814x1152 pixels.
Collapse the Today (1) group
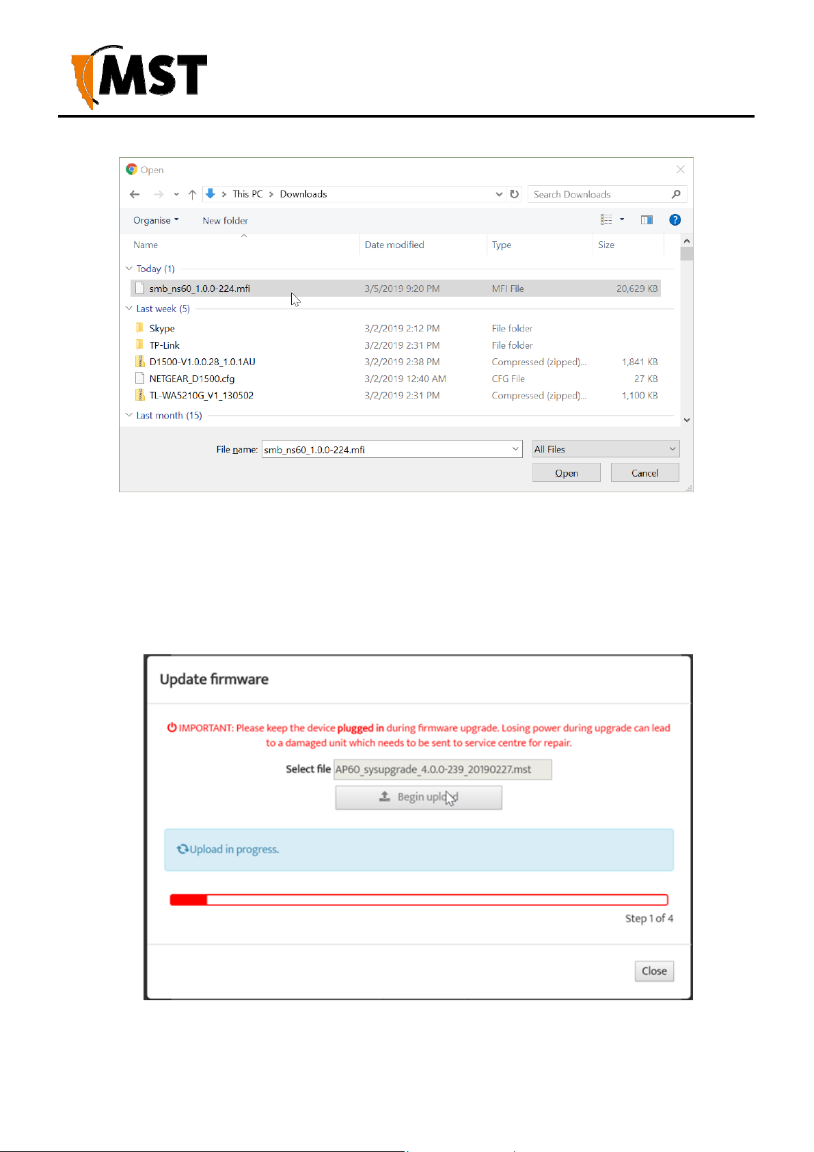coord(129,269)
